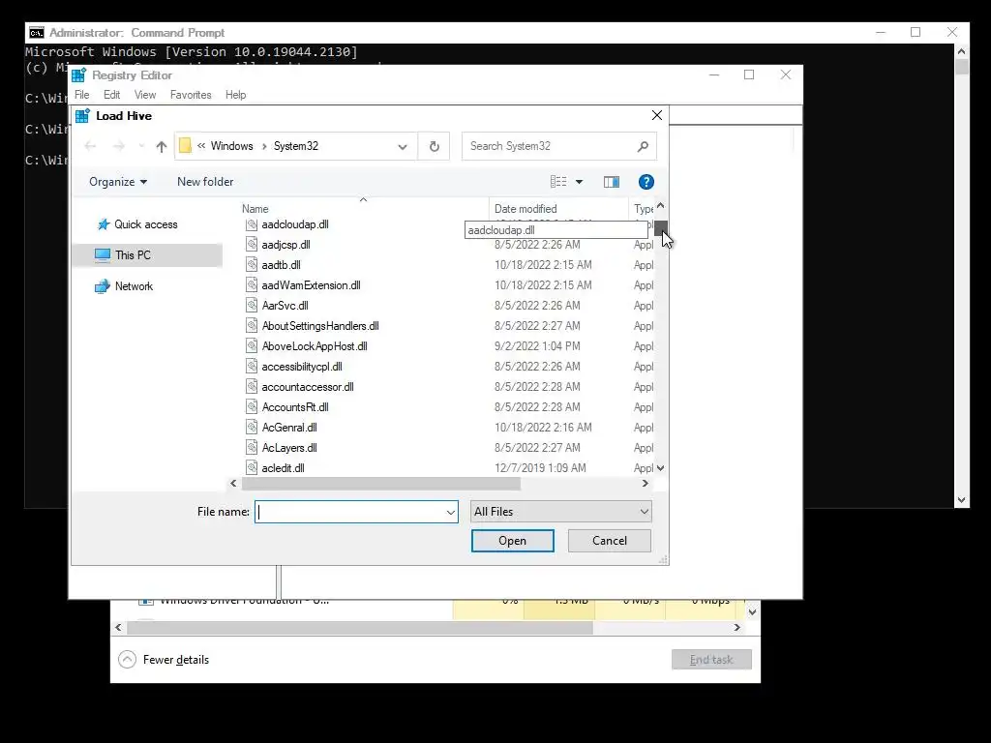991x743 pixels.
Task: Click in the File name input field
Action: pos(350,512)
